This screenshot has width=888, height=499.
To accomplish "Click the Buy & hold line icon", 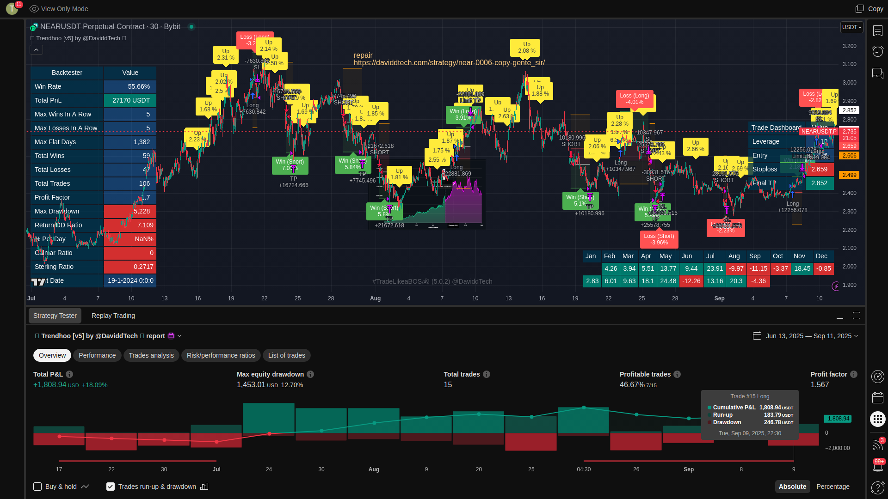I will pos(85,487).
